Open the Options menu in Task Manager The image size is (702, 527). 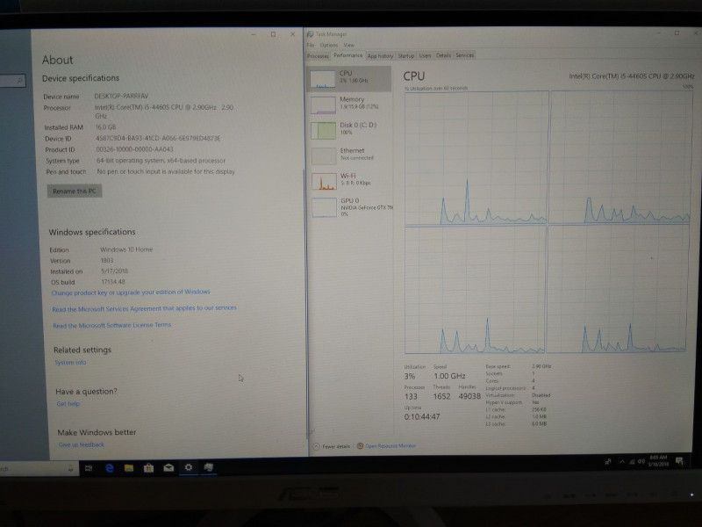pos(328,46)
